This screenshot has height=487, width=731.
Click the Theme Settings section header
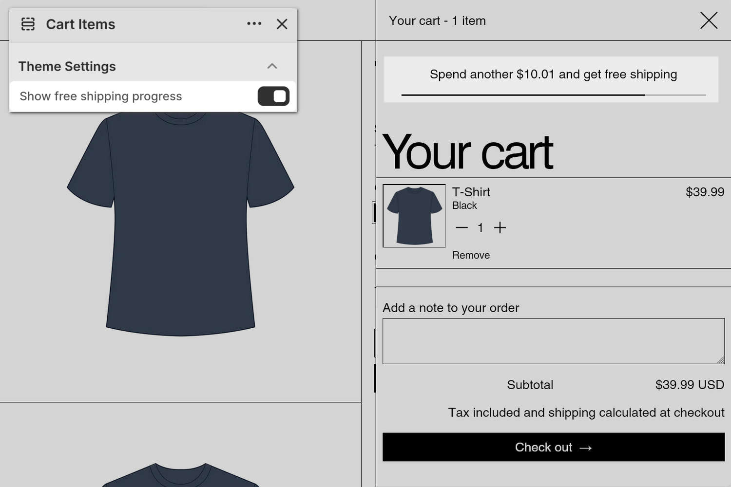click(67, 66)
